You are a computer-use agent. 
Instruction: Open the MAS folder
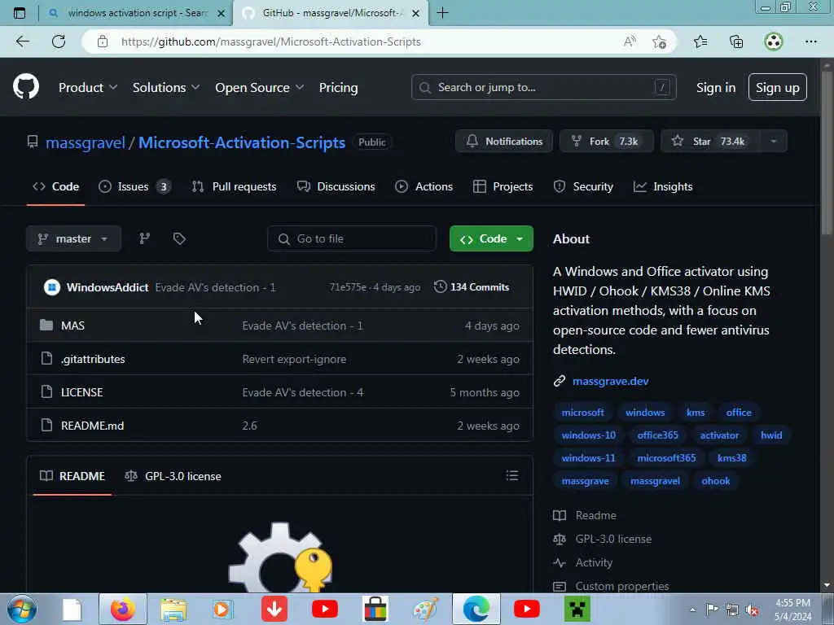coord(72,326)
